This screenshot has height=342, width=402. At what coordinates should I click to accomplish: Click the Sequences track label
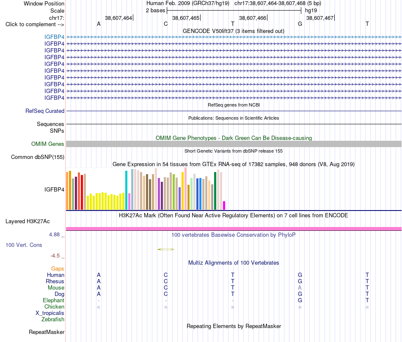click(50, 124)
